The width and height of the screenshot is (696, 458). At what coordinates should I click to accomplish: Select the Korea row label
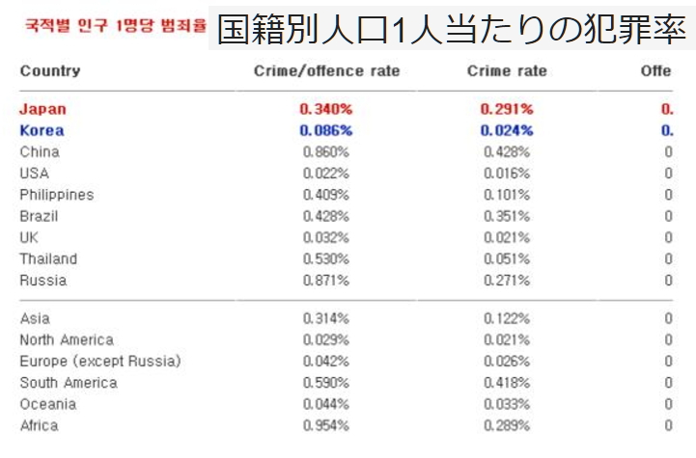(43, 130)
